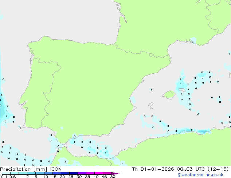Click the 20–25 mm legend color swatch
The width and height of the screenshot is (231, 178).
click(65, 173)
